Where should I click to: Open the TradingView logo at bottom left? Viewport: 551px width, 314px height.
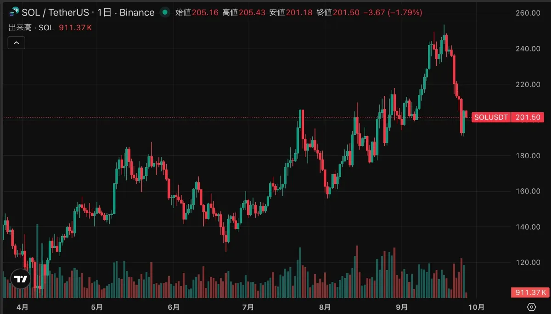point(21,279)
